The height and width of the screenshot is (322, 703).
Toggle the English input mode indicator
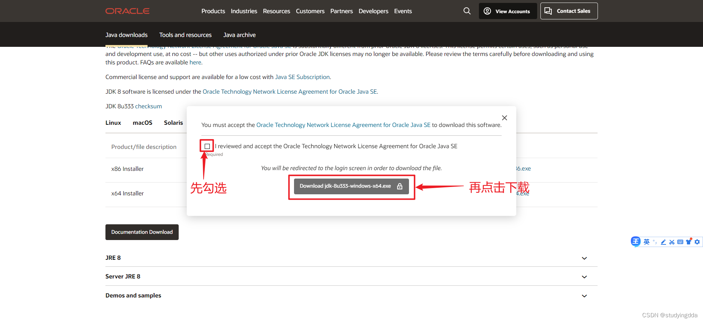[647, 242]
